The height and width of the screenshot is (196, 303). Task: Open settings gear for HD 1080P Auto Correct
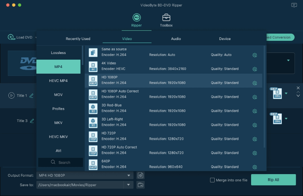click(255, 97)
